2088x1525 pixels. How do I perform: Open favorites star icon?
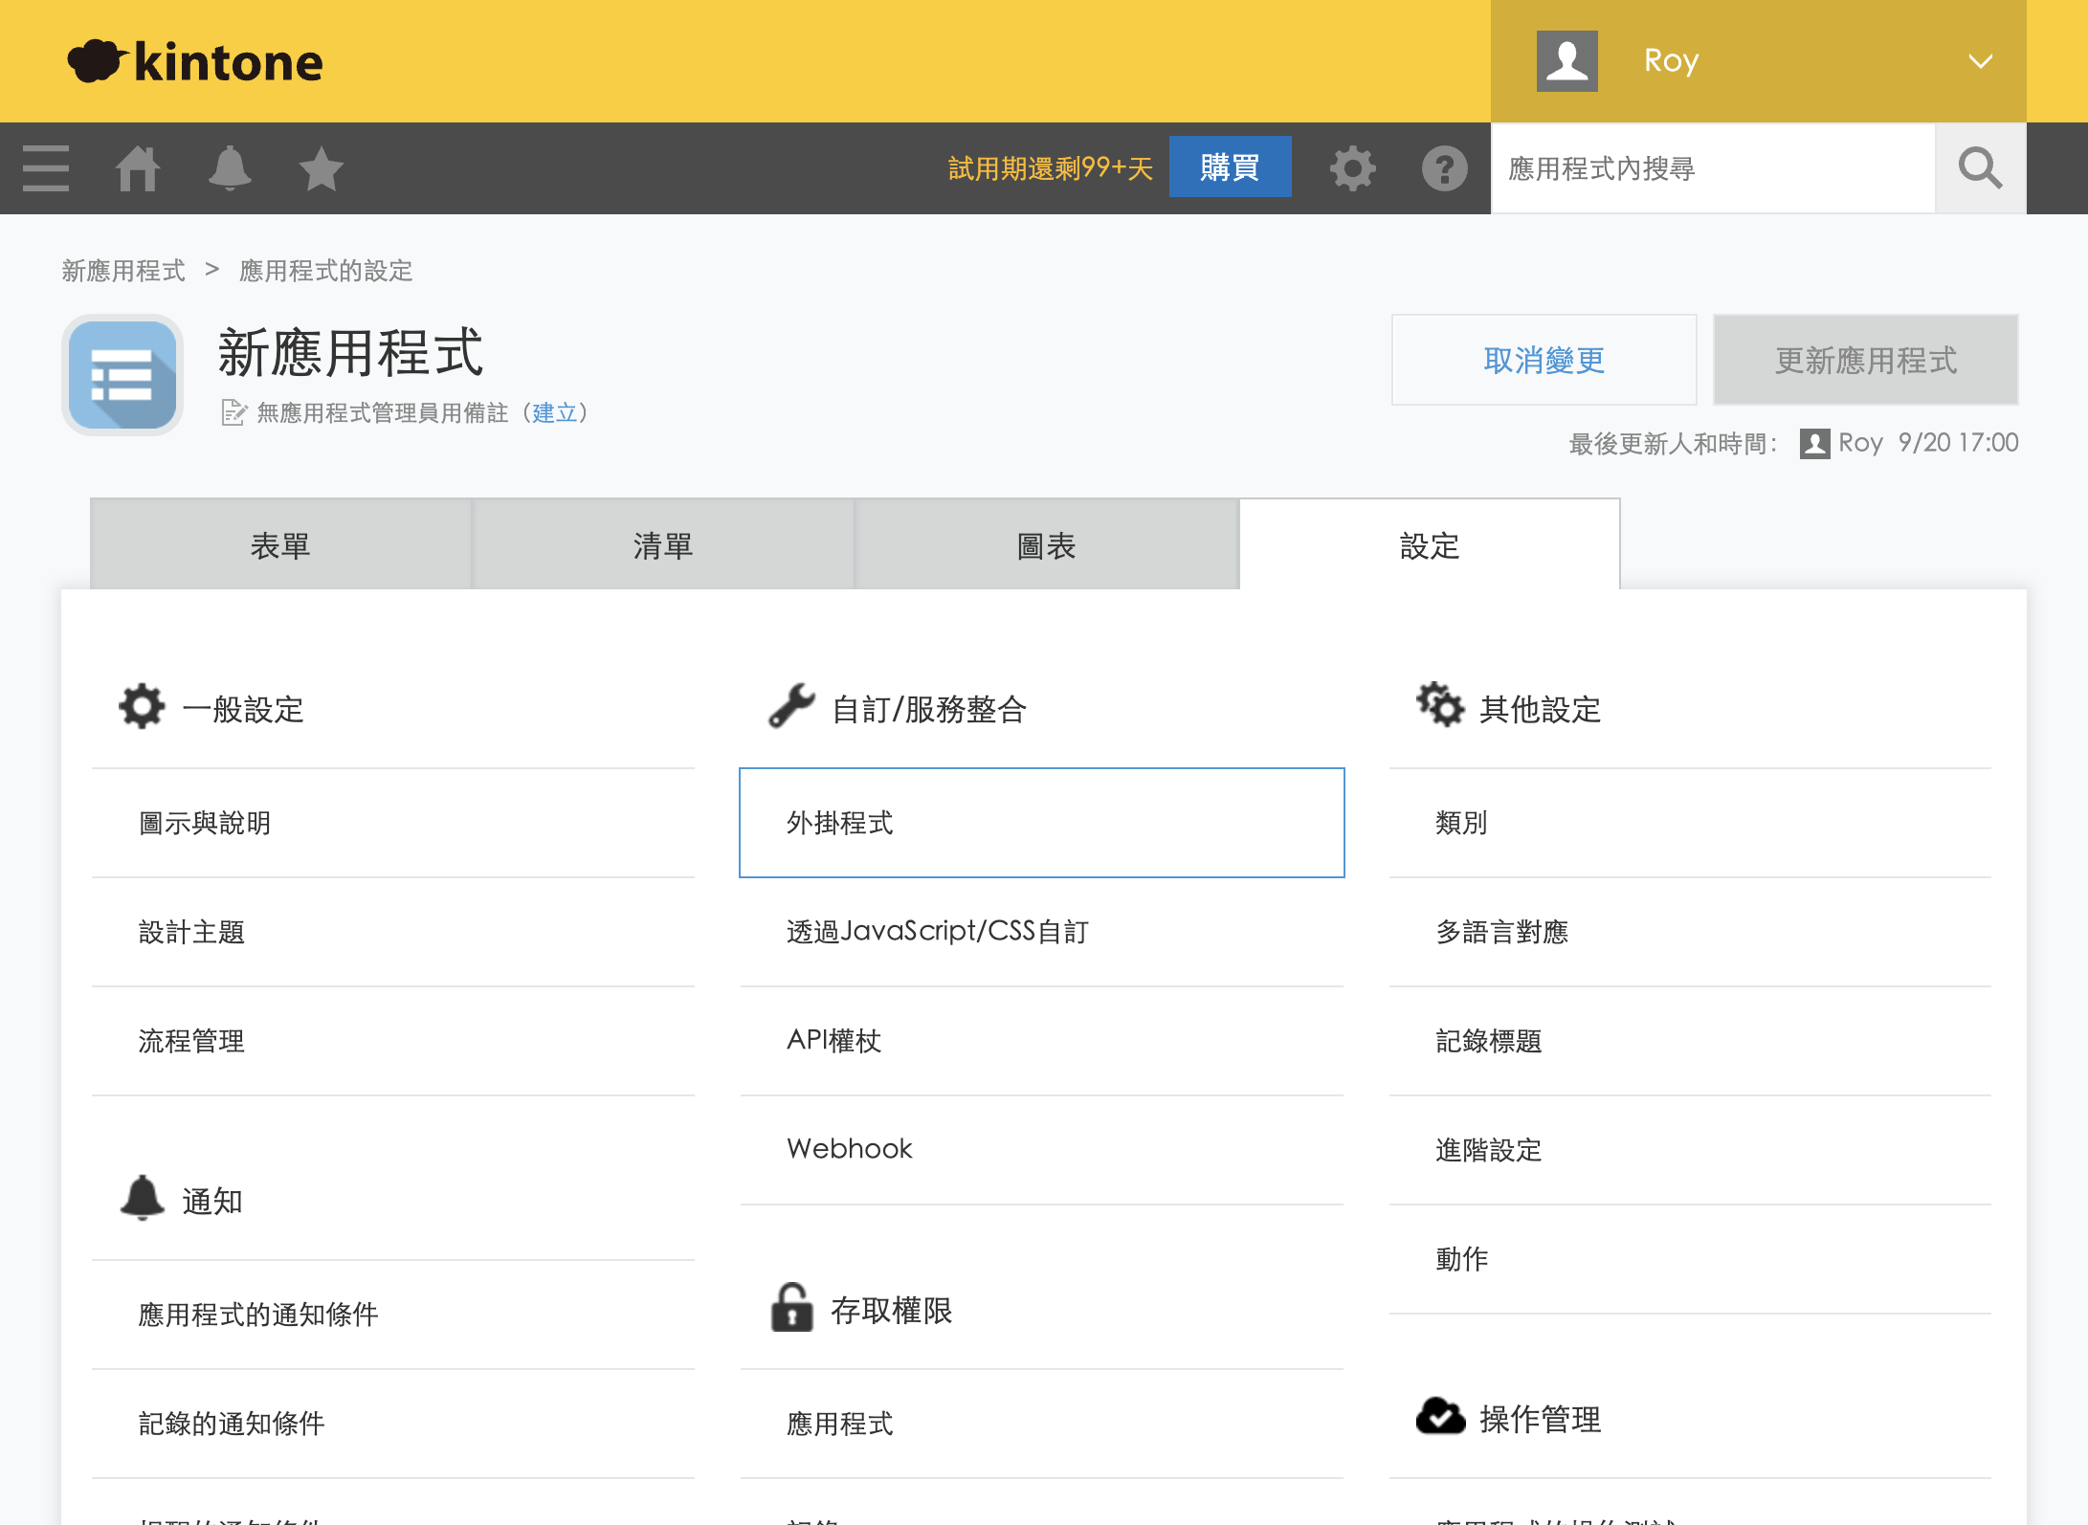pyautogui.click(x=322, y=168)
